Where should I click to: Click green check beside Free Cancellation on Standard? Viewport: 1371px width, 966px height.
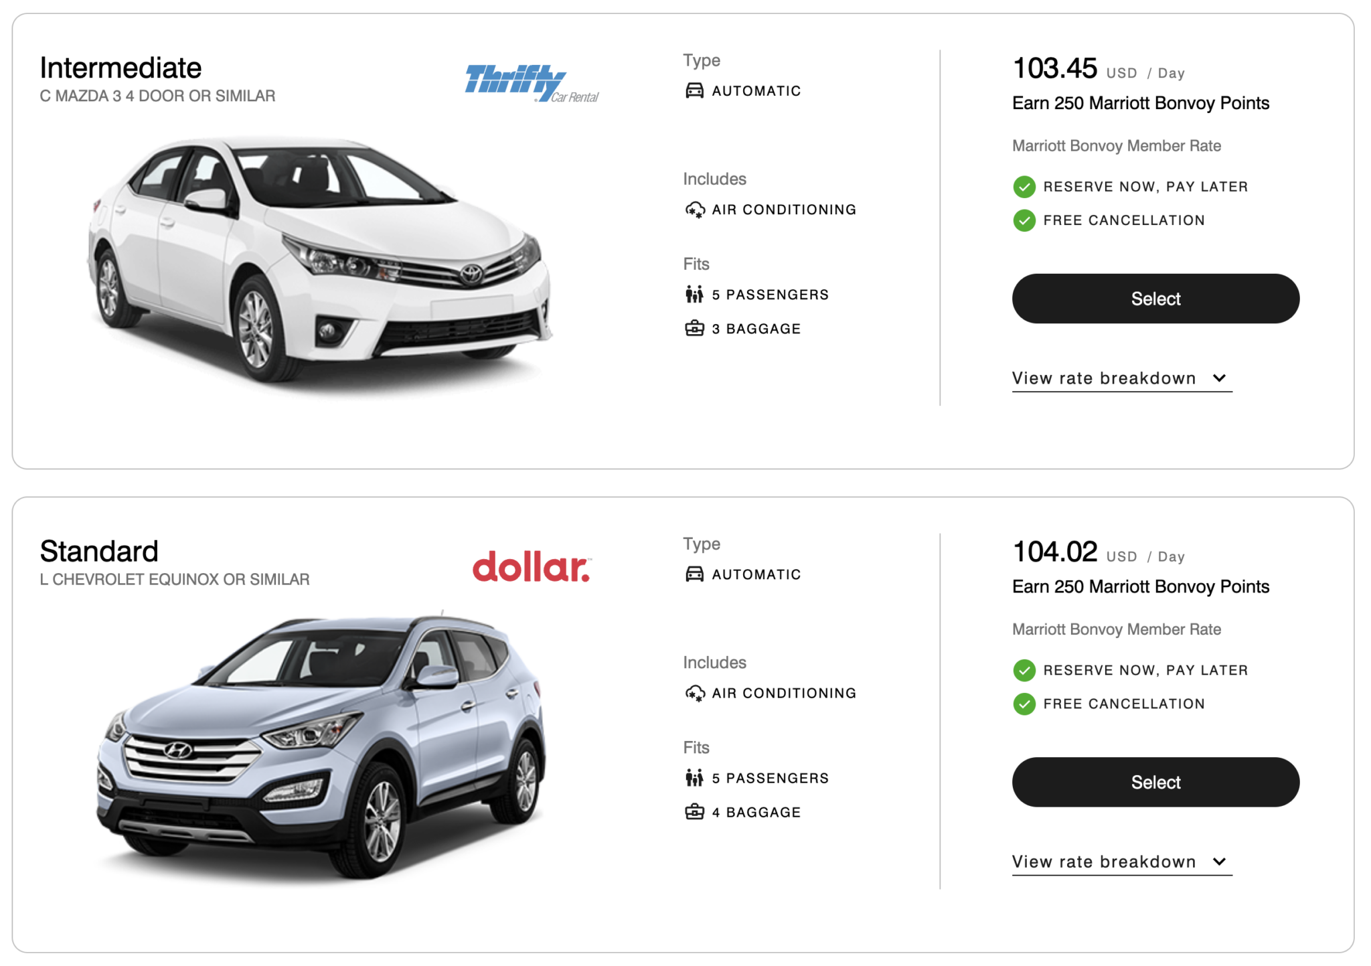coord(1024,704)
